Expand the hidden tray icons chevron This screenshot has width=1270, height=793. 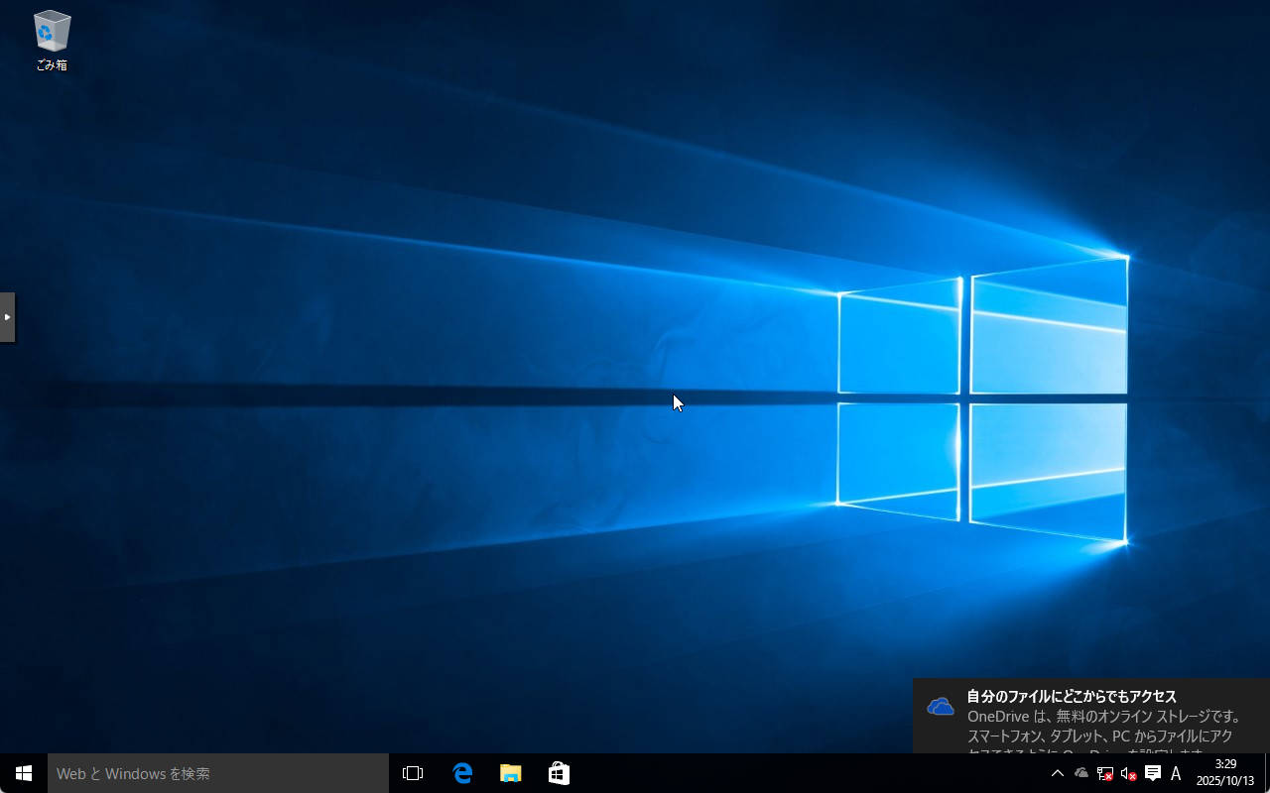(1057, 773)
